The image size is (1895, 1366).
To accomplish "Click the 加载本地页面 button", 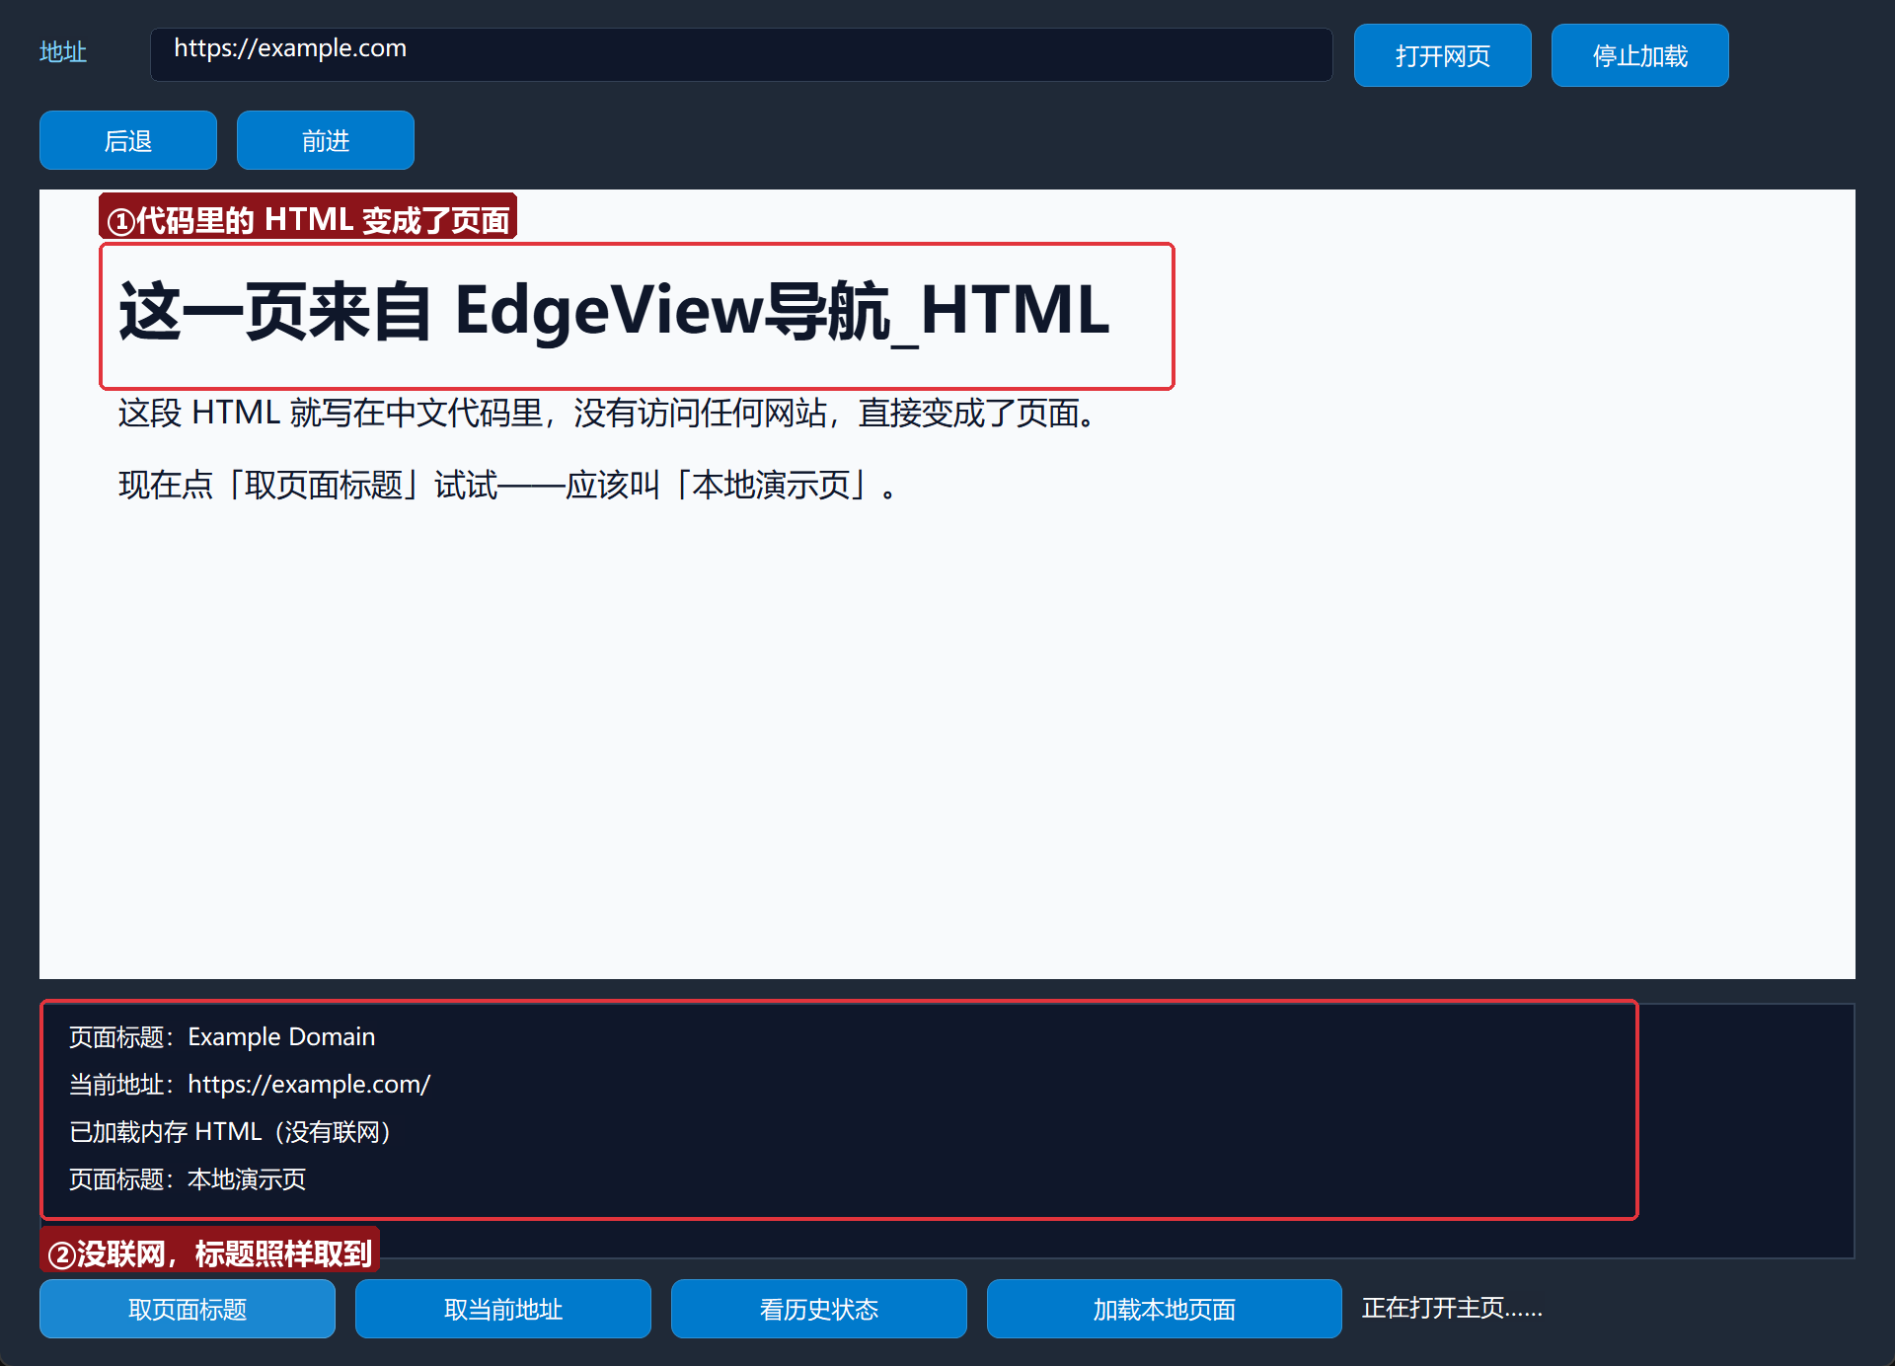I will click(1165, 1309).
